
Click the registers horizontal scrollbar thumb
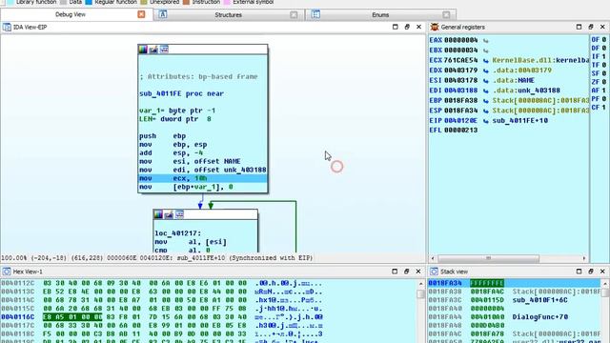(x=489, y=258)
